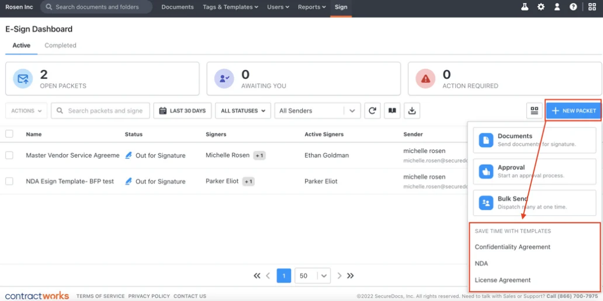Click the New Packet button
This screenshot has width=603, height=301.
pos(574,111)
